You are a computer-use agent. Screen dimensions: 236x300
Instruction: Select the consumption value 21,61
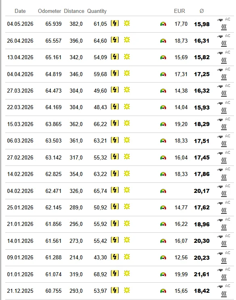coord(201,274)
